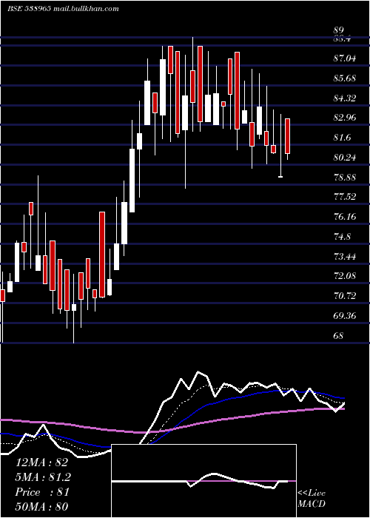Click the 73.44 price axis label
This screenshot has height=518, width=370.
345,256
